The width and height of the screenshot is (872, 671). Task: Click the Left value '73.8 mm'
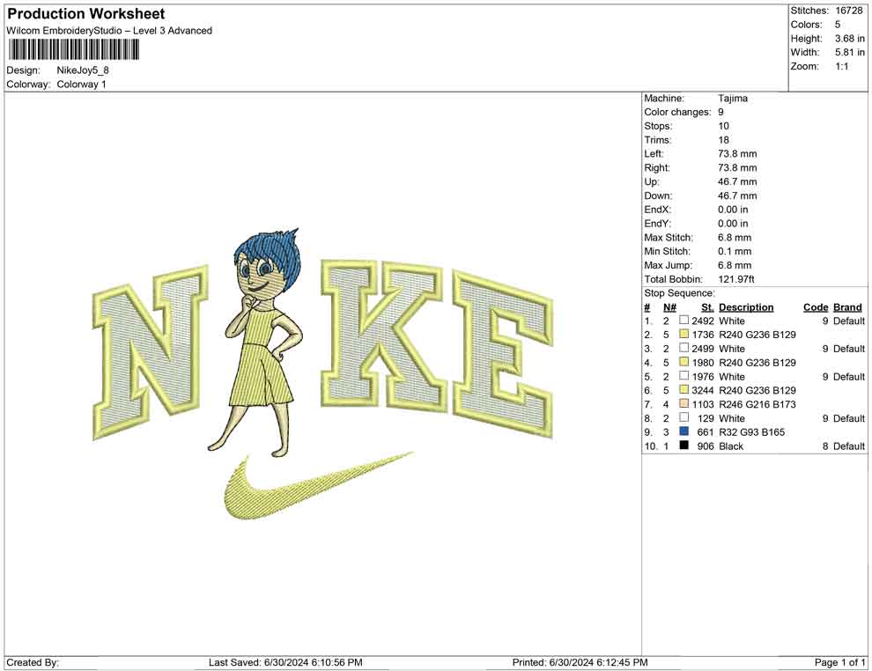[x=737, y=154]
